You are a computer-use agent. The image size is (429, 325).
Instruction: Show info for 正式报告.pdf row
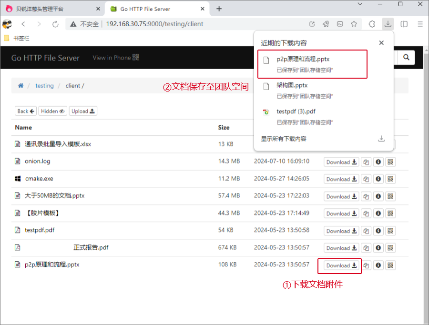pyautogui.click(x=378, y=248)
